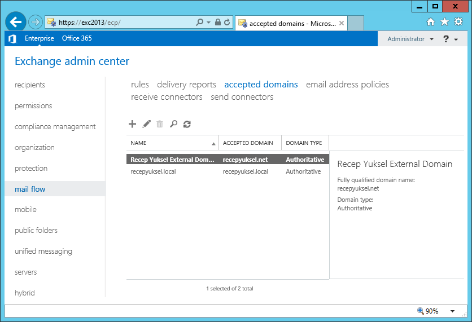Go to recipients in the sidebar
Viewport: 472px width, 322px height.
(30, 85)
